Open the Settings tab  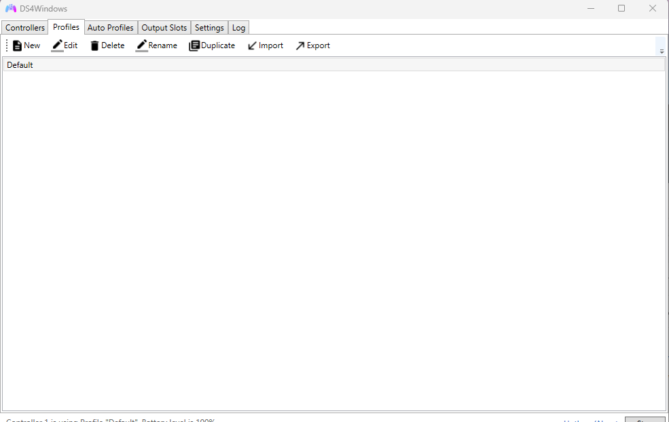[x=209, y=28]
